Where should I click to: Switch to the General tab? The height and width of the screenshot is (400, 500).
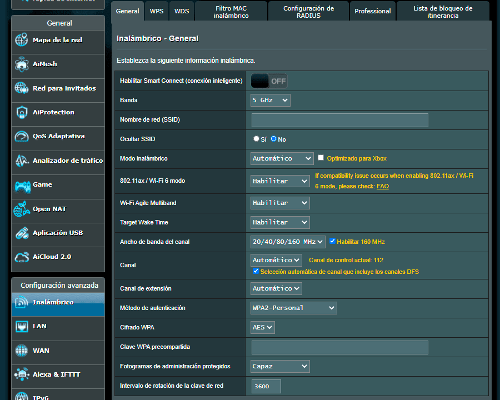click(x=128, y=11)
